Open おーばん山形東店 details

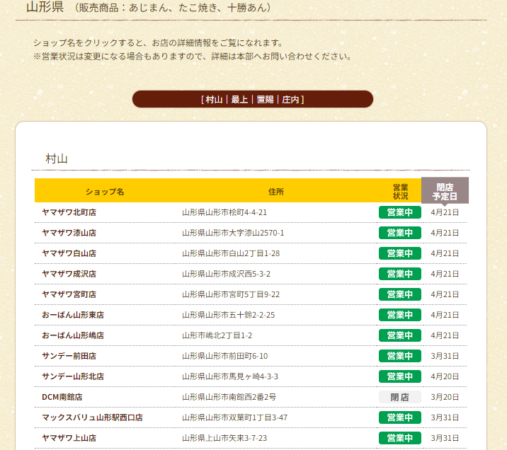(x=73, y=315)
